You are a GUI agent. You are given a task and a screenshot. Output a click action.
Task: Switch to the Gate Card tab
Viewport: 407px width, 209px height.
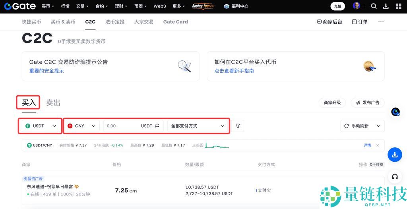175,22
